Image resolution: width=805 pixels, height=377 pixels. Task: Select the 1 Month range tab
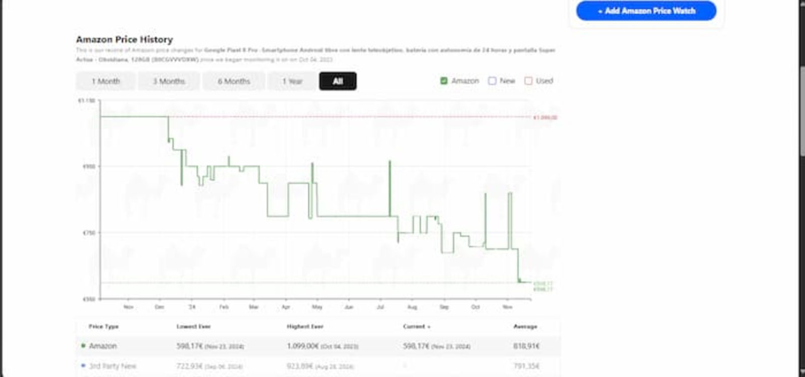(106, 81)
